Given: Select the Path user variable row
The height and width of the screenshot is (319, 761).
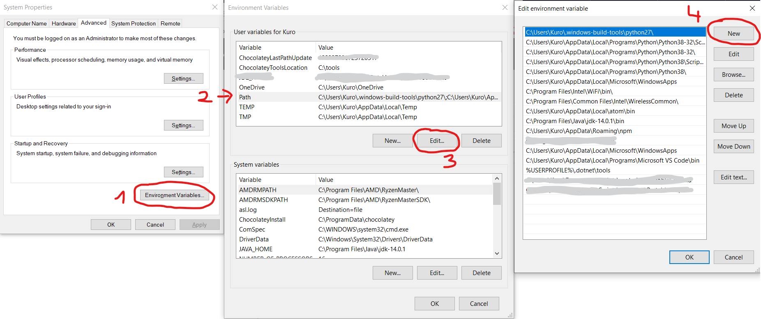Looking at the screenshot, I should (369, 97).
